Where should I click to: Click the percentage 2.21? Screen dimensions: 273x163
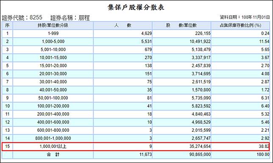click(265, 130)
